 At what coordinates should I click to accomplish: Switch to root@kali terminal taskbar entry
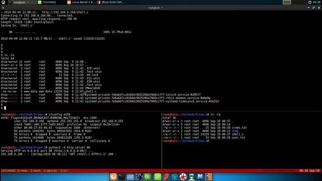point(21,2)
